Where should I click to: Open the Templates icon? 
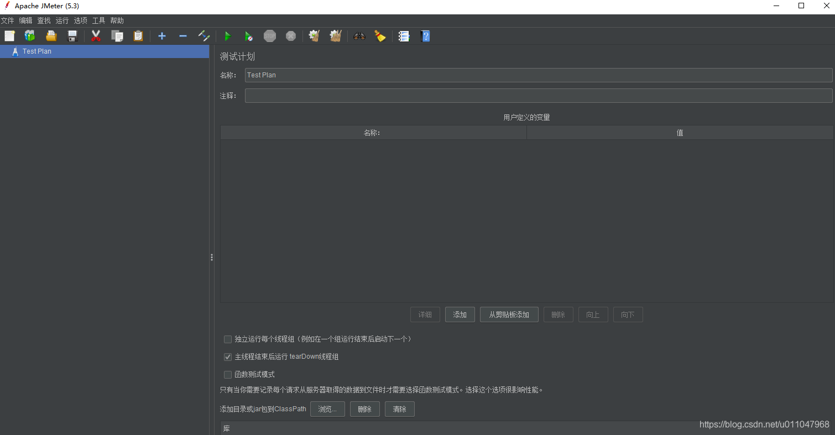(30, 36)
